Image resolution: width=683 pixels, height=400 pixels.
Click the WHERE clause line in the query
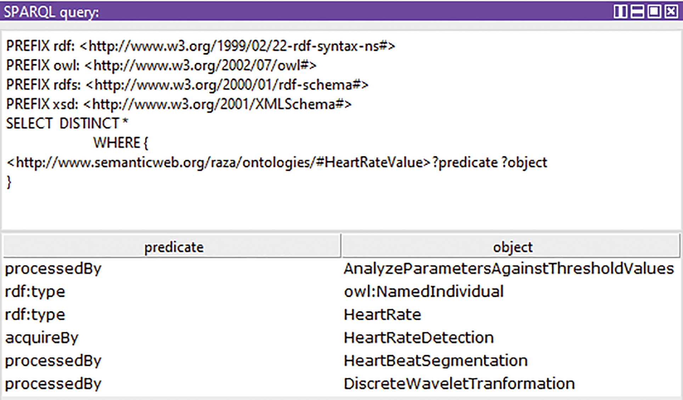pyautogui.click(x=120, y=143)
